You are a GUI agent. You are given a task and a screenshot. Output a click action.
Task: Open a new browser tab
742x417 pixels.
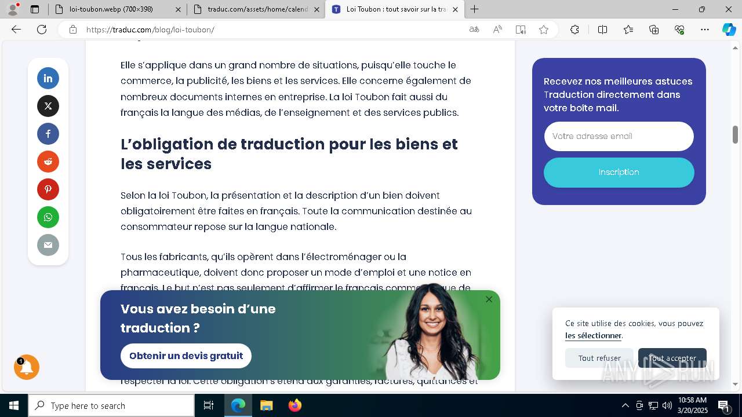[474, 9]
